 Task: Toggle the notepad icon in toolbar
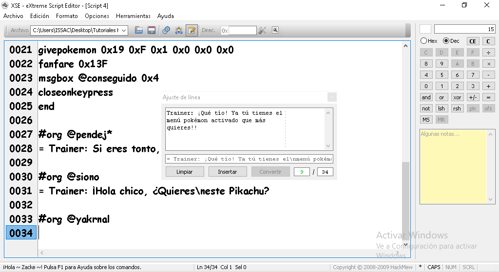point(192,30)
